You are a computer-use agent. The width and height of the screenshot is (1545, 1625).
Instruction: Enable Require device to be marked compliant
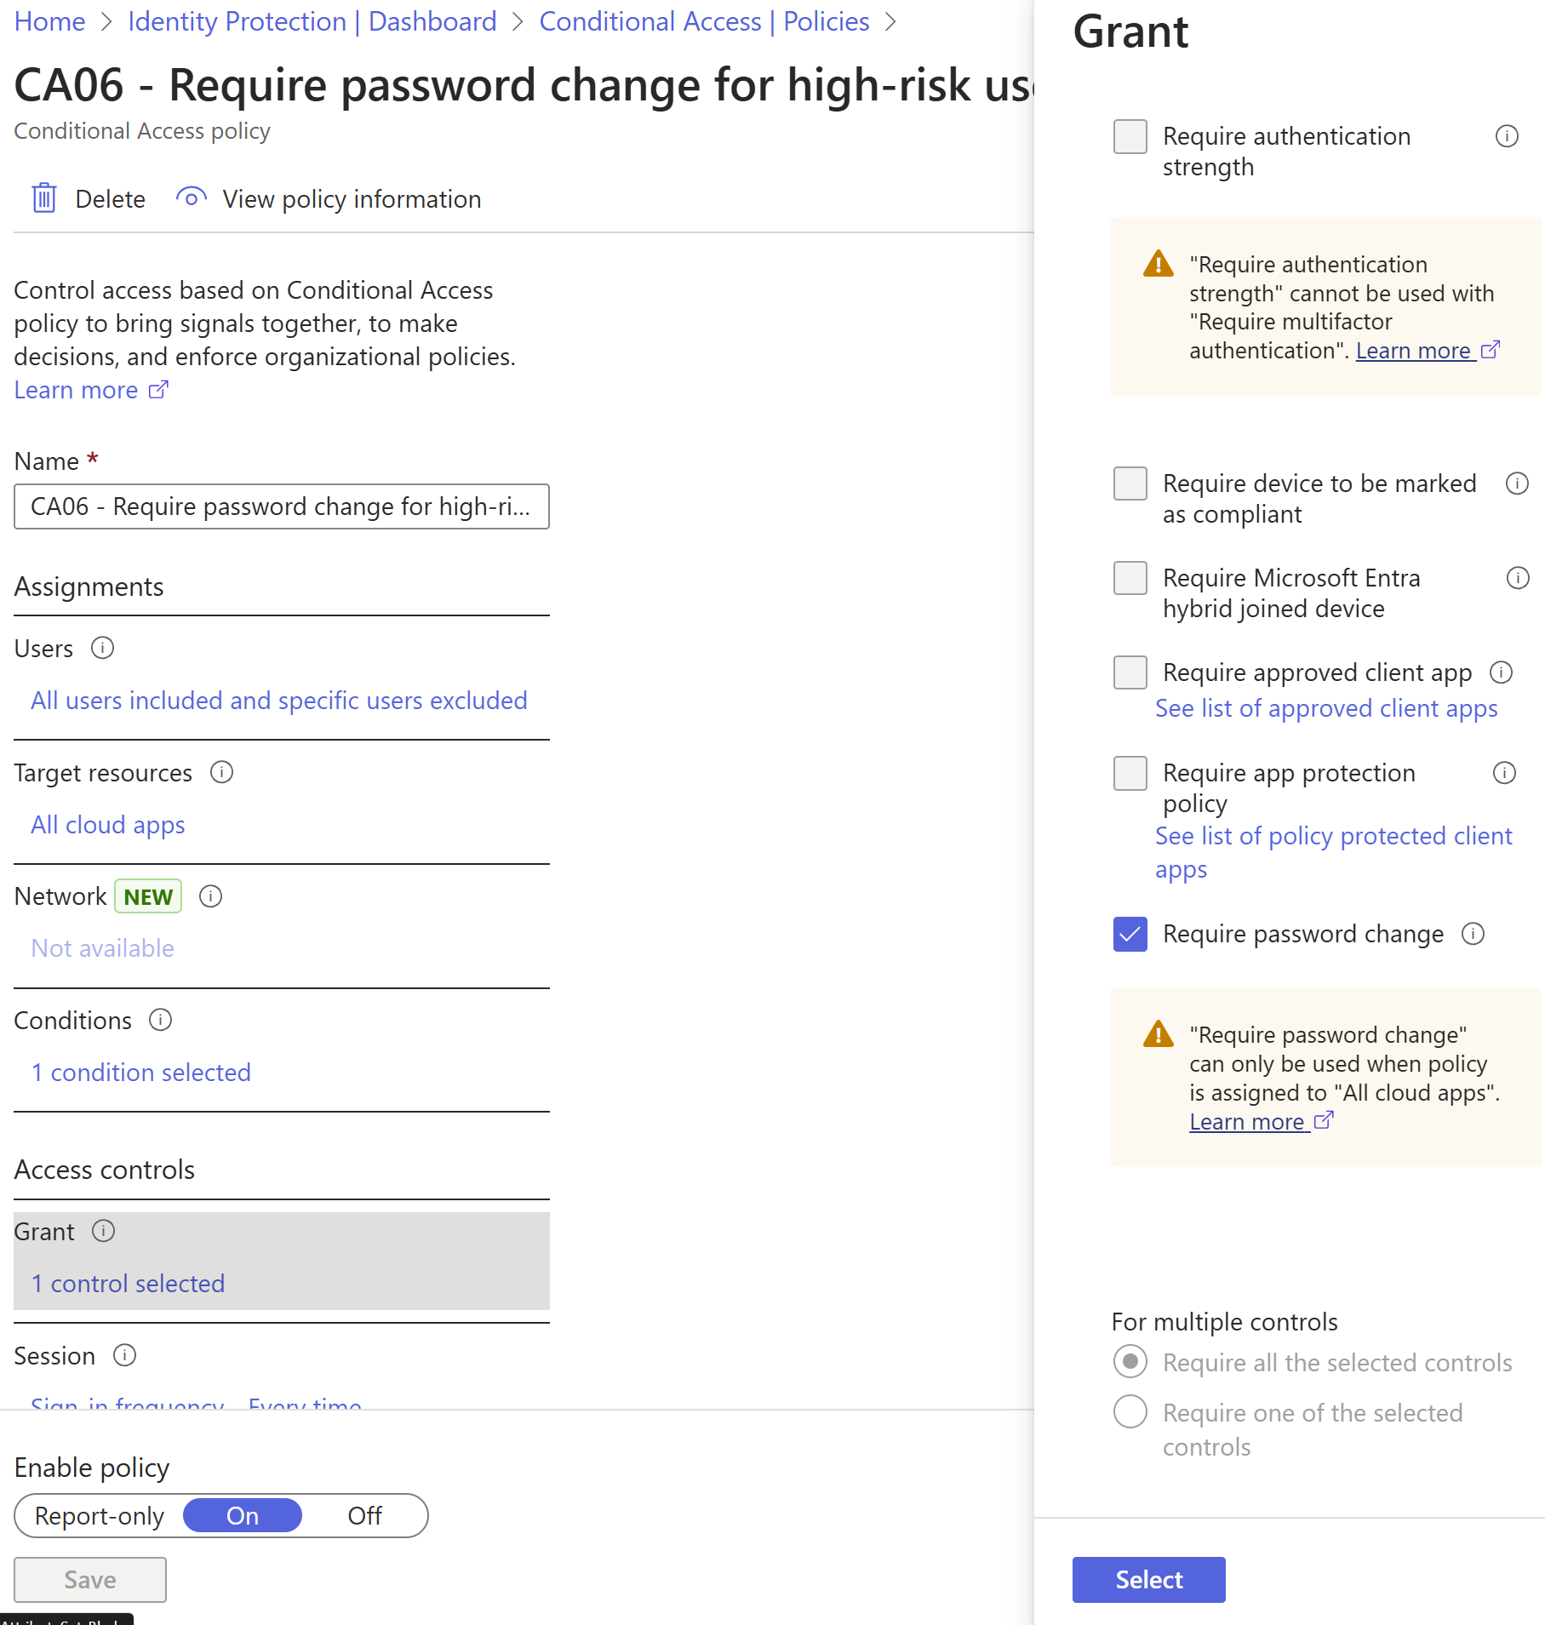1130,483
